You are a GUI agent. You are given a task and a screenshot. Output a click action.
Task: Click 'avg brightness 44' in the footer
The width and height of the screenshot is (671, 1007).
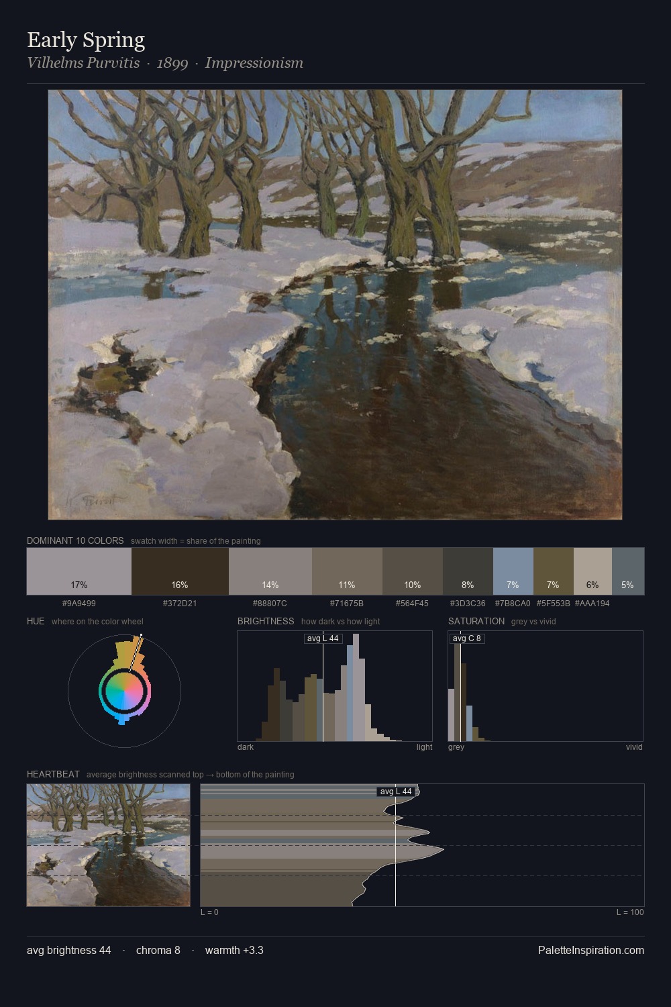click(69, 950)
